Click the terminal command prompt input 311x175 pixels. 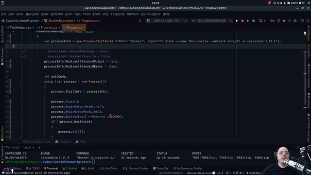pos(93,162)
